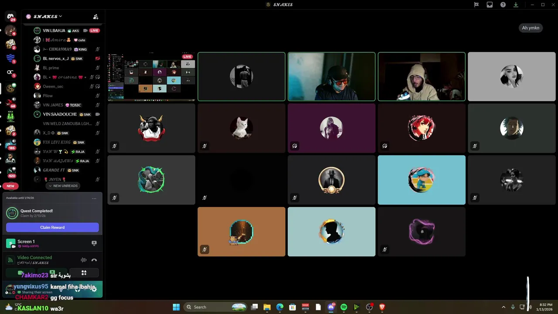Focus the light-blue cartoon kid avatar tile

422,180
